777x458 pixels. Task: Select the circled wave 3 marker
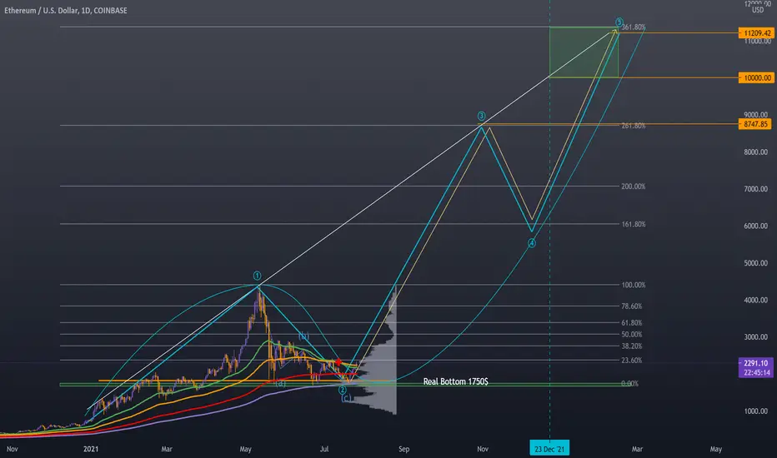pyautogui.click(x=481, y=116)
